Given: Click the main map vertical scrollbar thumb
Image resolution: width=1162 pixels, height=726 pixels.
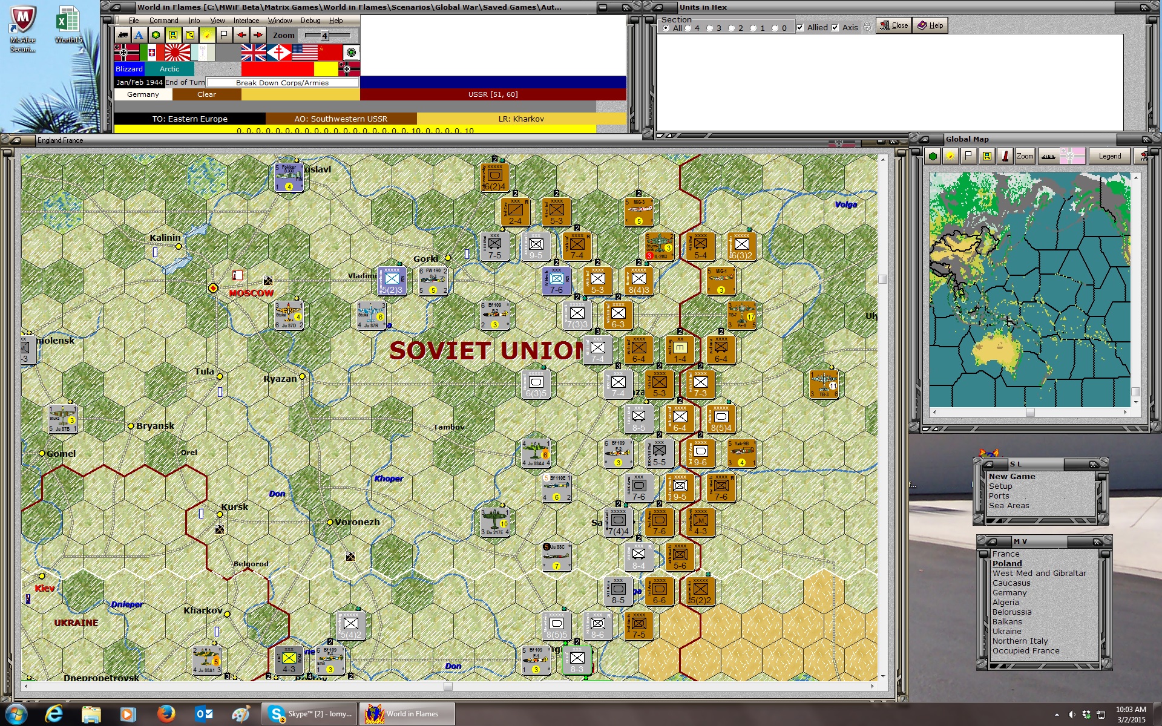Looking at the screenshot, I should click(x=882, y=280).
